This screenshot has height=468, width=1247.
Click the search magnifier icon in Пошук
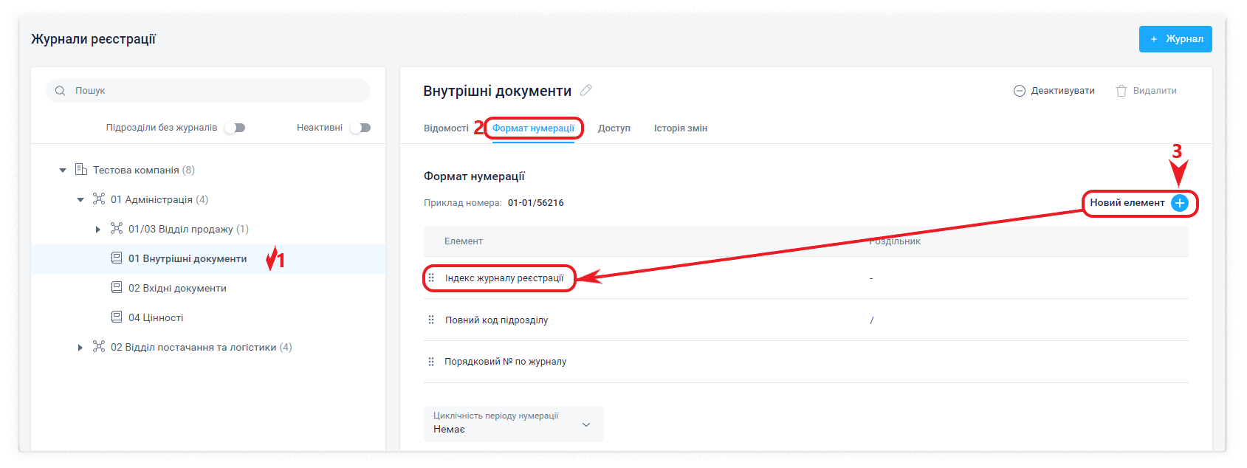click(x=61, y=91)
